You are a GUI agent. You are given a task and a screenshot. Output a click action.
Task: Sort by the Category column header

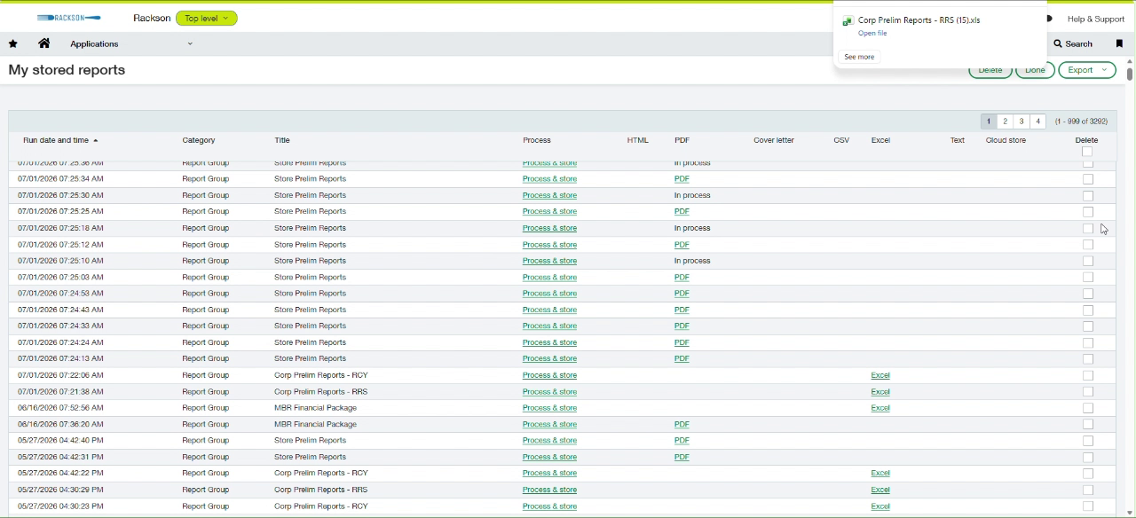(199, 140)
